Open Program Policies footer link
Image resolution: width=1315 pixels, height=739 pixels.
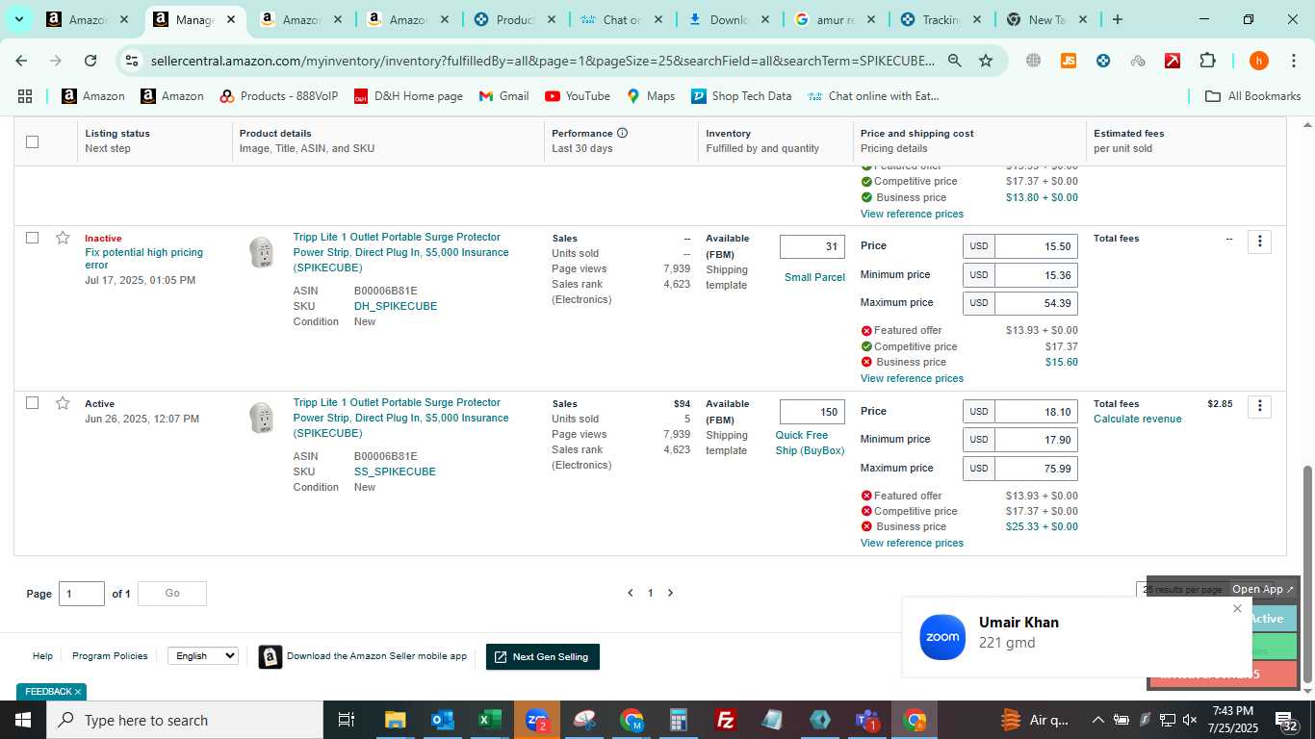pos(110,656)
